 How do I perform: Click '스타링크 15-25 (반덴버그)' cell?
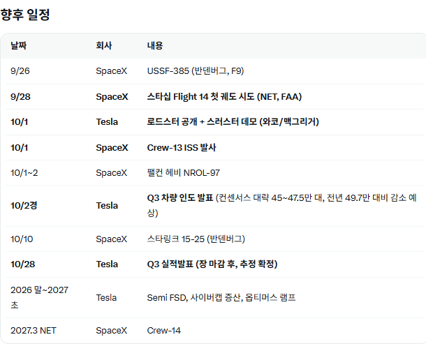(196, 239)
